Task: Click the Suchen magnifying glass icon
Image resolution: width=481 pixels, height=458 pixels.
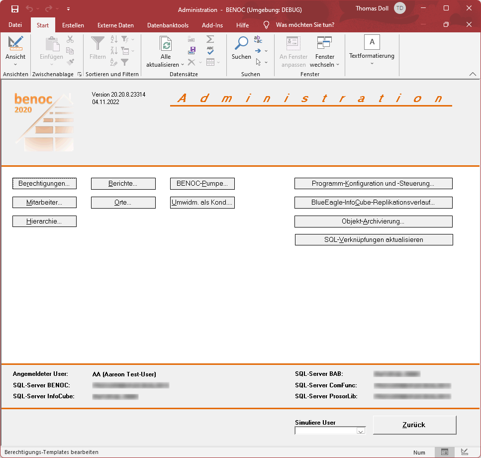Action: point(241,44)
